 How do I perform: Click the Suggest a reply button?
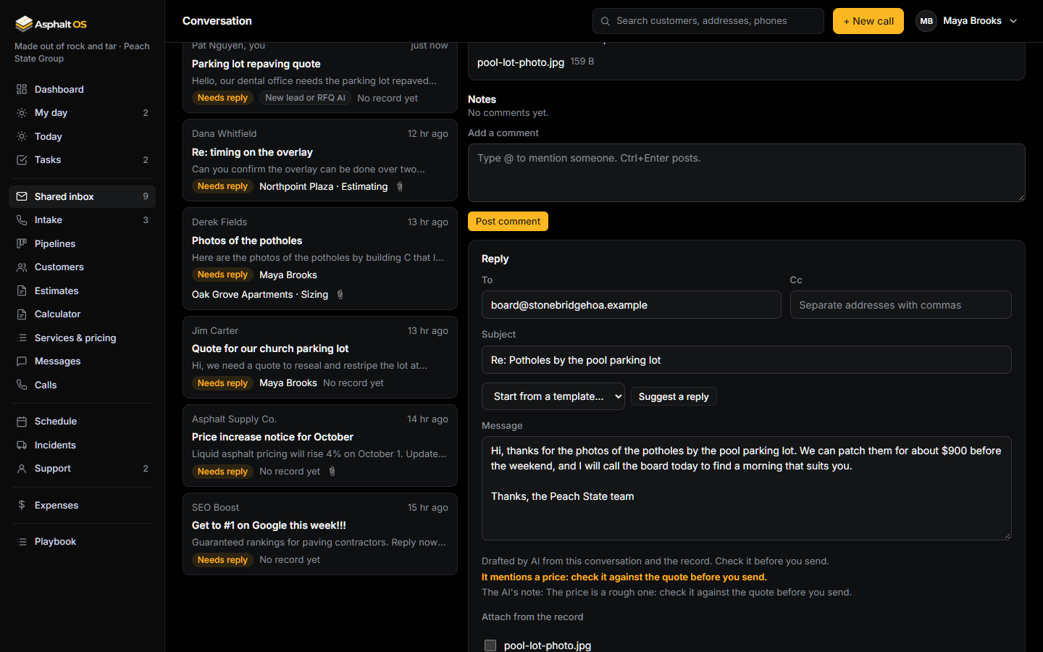[674, 396]
